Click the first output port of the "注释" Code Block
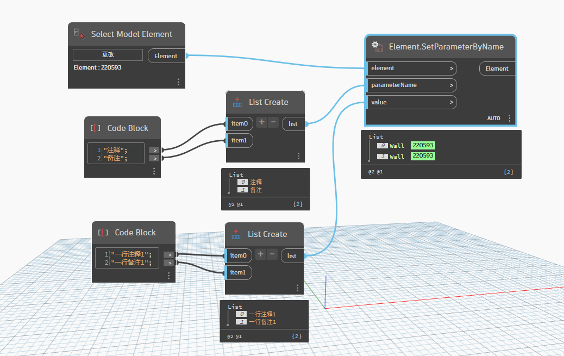Image resolution: width=564 pixels, height=356 pixels. click(x=154, y=150)
